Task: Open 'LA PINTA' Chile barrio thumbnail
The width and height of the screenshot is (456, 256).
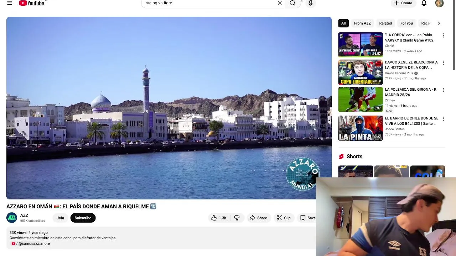Action: [x=361, y=128]
